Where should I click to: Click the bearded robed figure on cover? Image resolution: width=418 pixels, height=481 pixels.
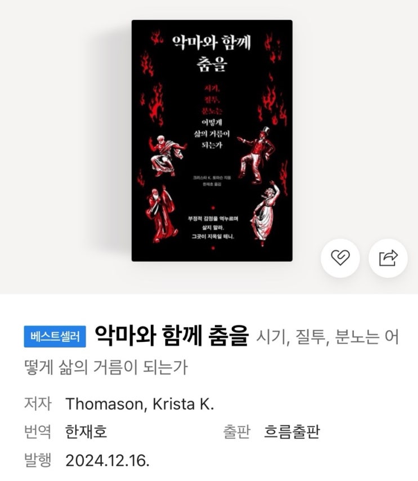(x=161, y=214)
